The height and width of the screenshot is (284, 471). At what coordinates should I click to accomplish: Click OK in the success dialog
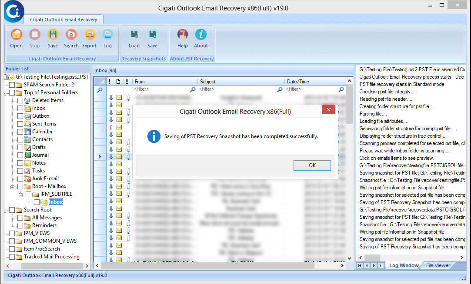pos(312,165)
